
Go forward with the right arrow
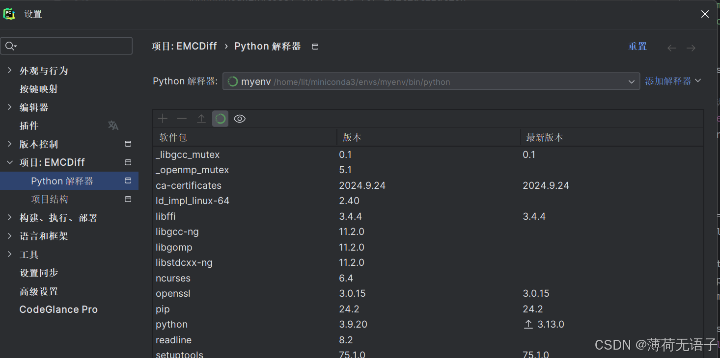[691, 48]
